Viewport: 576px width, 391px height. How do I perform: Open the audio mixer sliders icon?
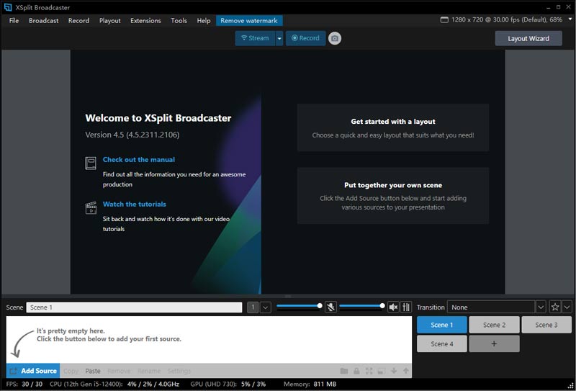pos(405,307)
